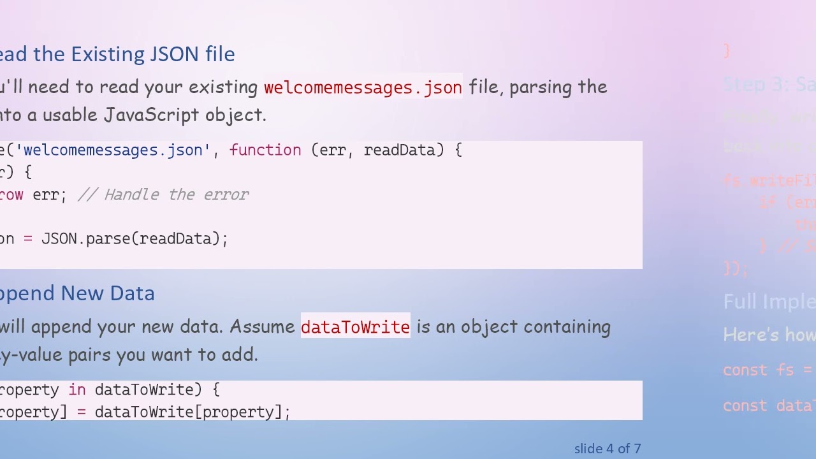The width and height of the screenshot is (816, 459).
Task: Click the faded "const fs =" code
Action: tap(769, 370)
